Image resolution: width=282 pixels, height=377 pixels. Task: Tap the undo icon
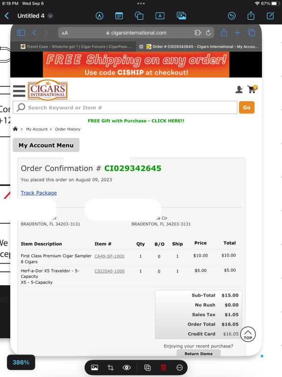point(232,16)
